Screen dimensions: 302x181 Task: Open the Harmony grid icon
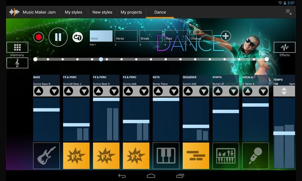pyautogui.click(x=17, y=47)
